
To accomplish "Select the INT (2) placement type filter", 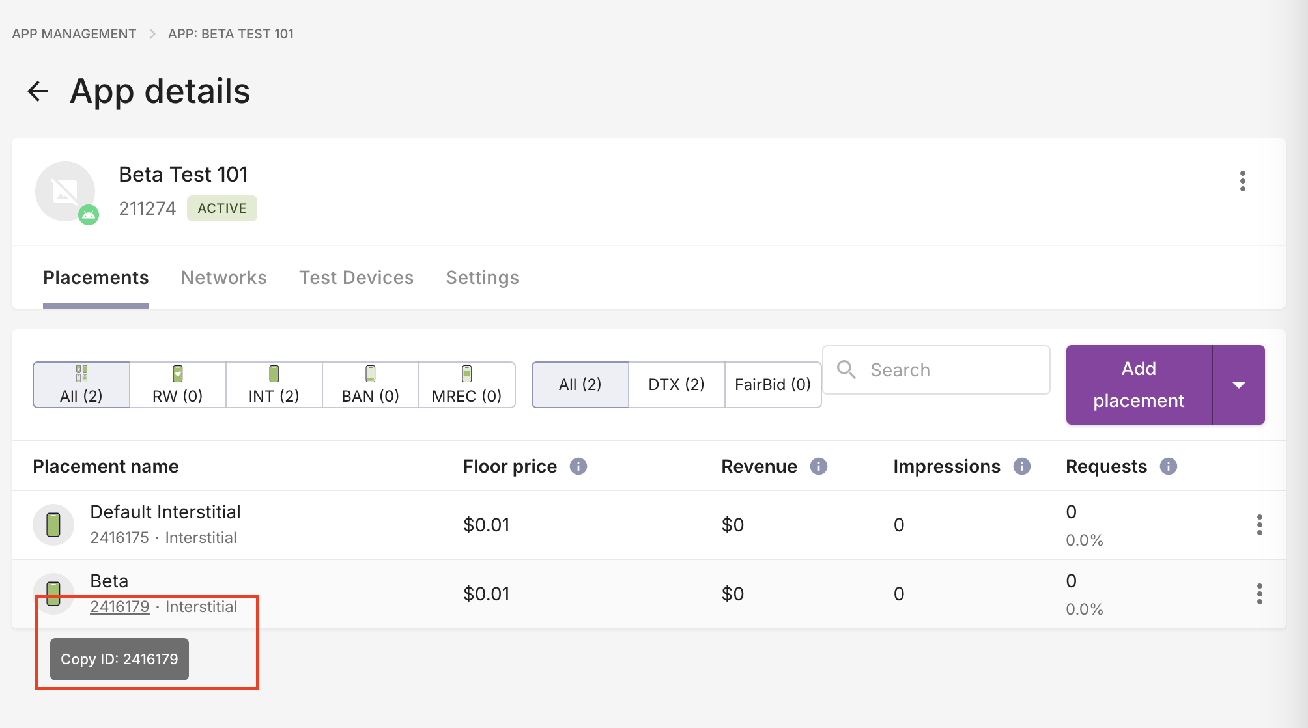I will (274, 385).
